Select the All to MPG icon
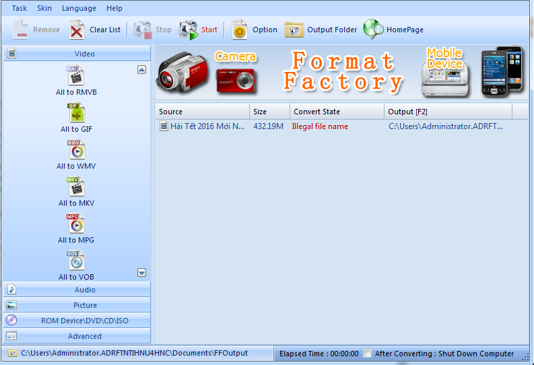534x365 pixels. pos(75,223)
